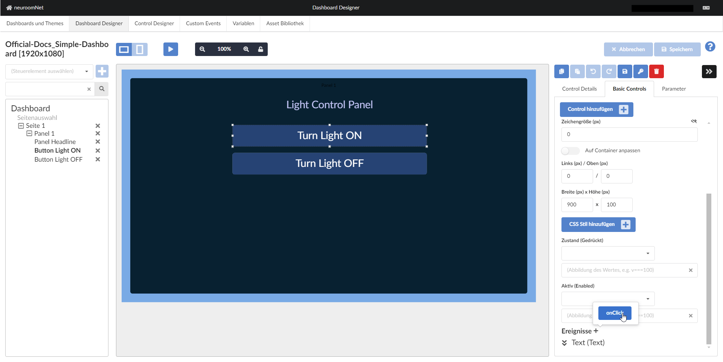Toggle the zoom lock padlock icon
This screenshot has width=723, height=362.
(x=261, y=49)
